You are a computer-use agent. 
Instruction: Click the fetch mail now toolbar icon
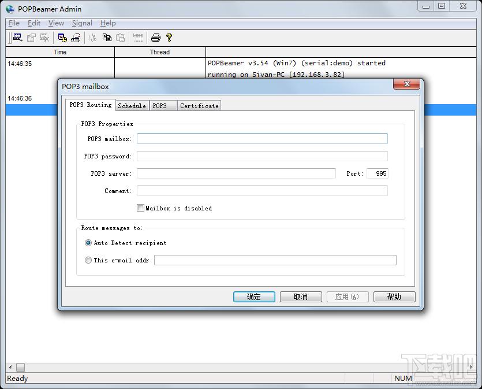tap(76, 38)
